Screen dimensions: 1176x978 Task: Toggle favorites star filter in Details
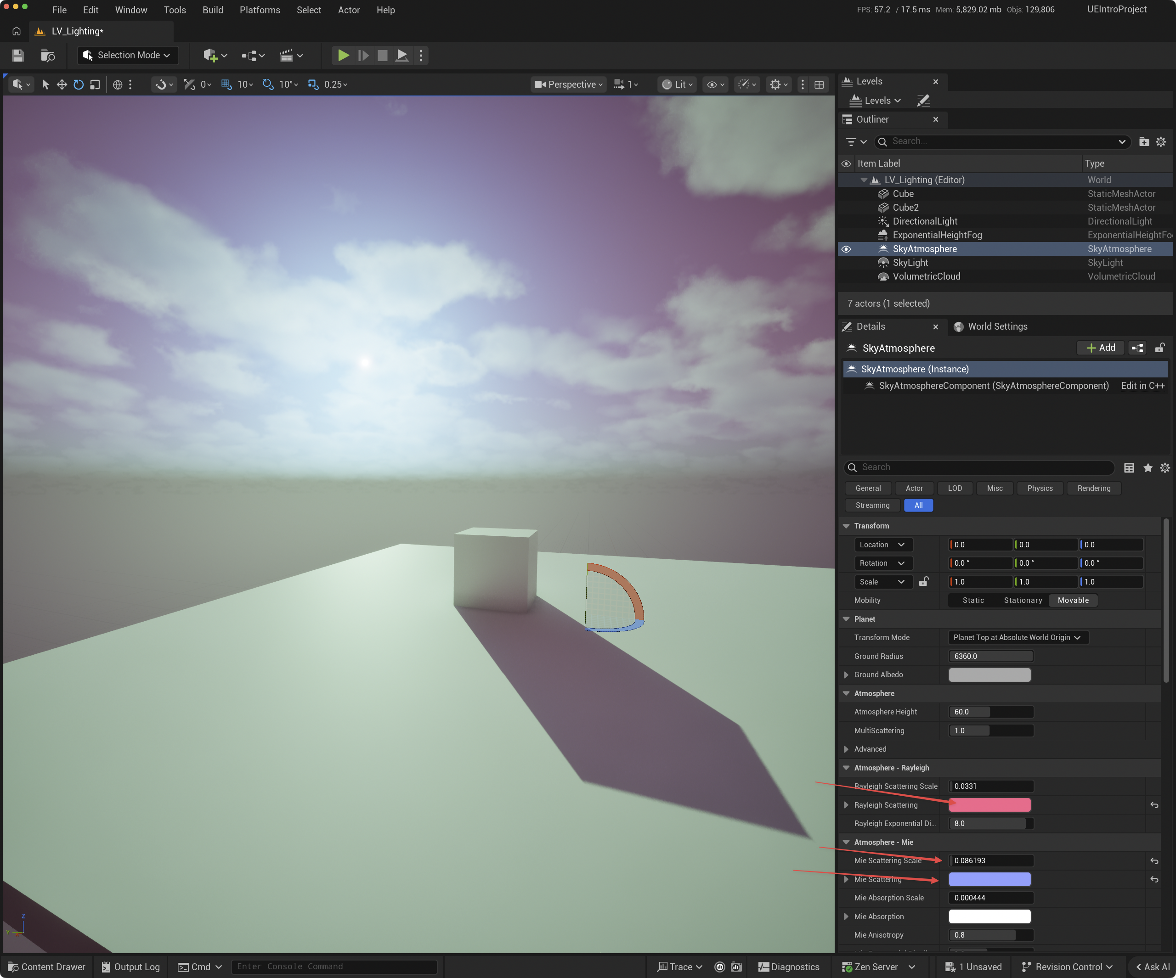point(1148,467)
